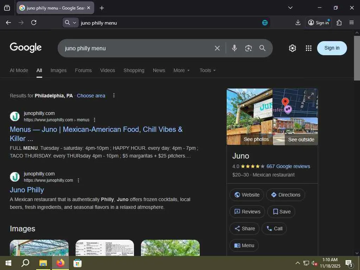The width and height of the screenshot is (360, 270).
Task: Open the Menu button in Juno panel
Action: tap(244, 245)
